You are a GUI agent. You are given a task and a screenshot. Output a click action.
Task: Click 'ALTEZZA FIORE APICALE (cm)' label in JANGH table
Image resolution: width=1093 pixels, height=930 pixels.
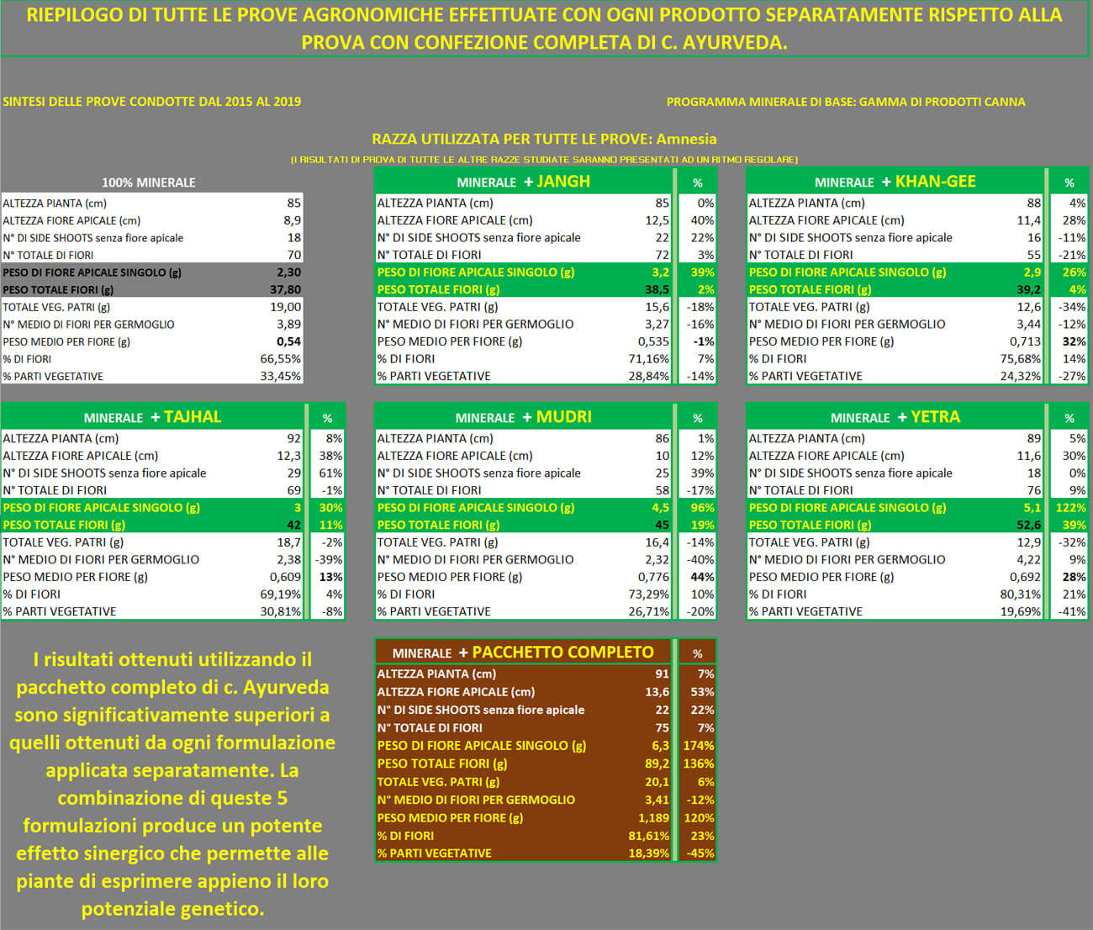455,220
